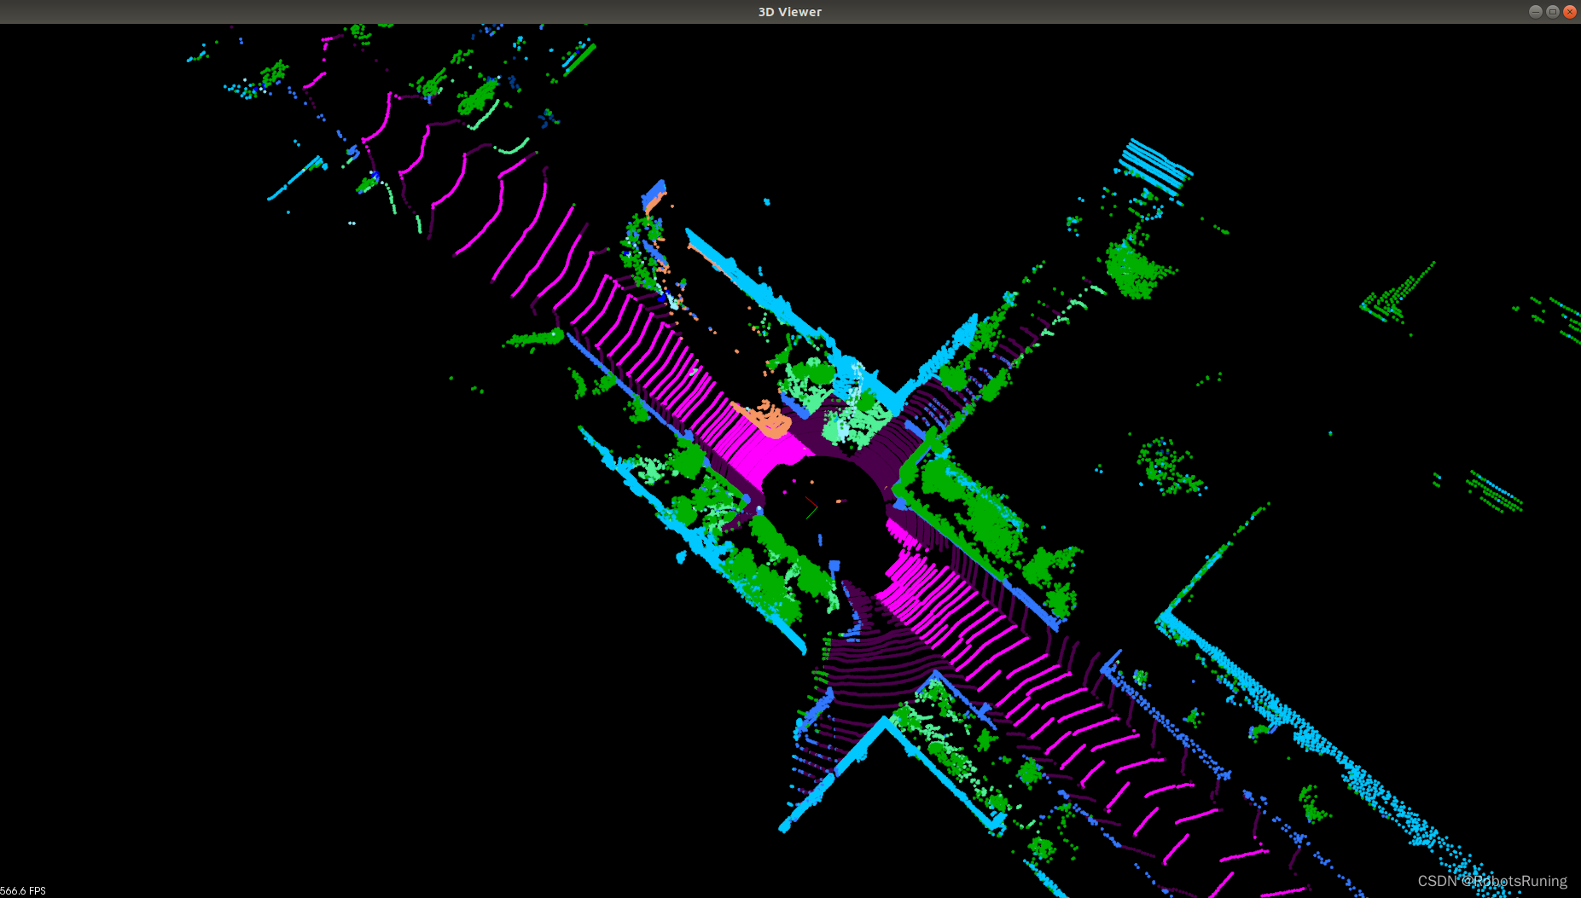This screenshot has width=1581, height=898.
Task: Maximize the 3D Viewer window
Action: (1552, 11)
